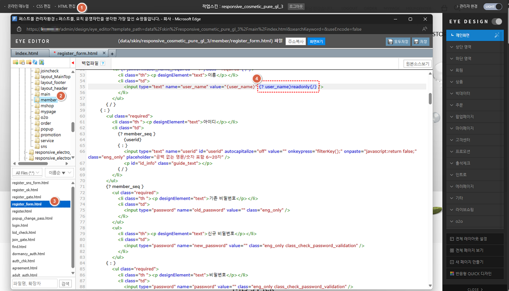The width and height of the screenshot is (509, 291).
Task: Click the refresh icon in file tree toolbar
Action: pyautogui.click(x=35, y=63)
